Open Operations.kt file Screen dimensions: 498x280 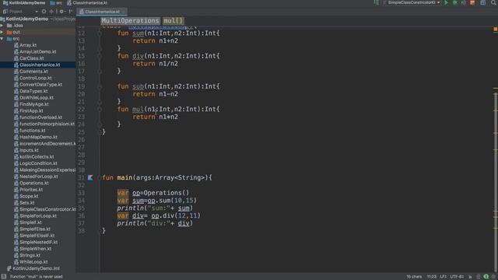click(34, 184)
